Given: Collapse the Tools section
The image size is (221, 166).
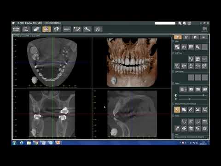Looking at the screenshot, I should coord(174,116).
